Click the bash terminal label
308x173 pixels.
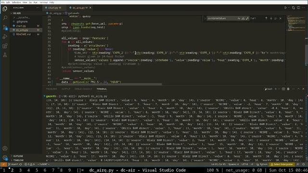pos(269,89)
